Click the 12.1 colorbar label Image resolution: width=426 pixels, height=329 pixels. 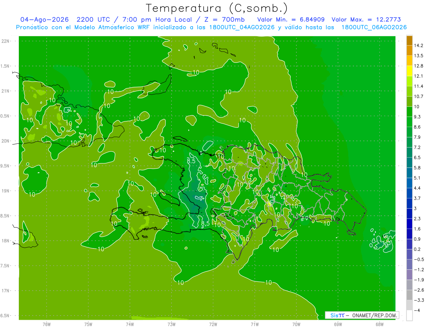419,76
